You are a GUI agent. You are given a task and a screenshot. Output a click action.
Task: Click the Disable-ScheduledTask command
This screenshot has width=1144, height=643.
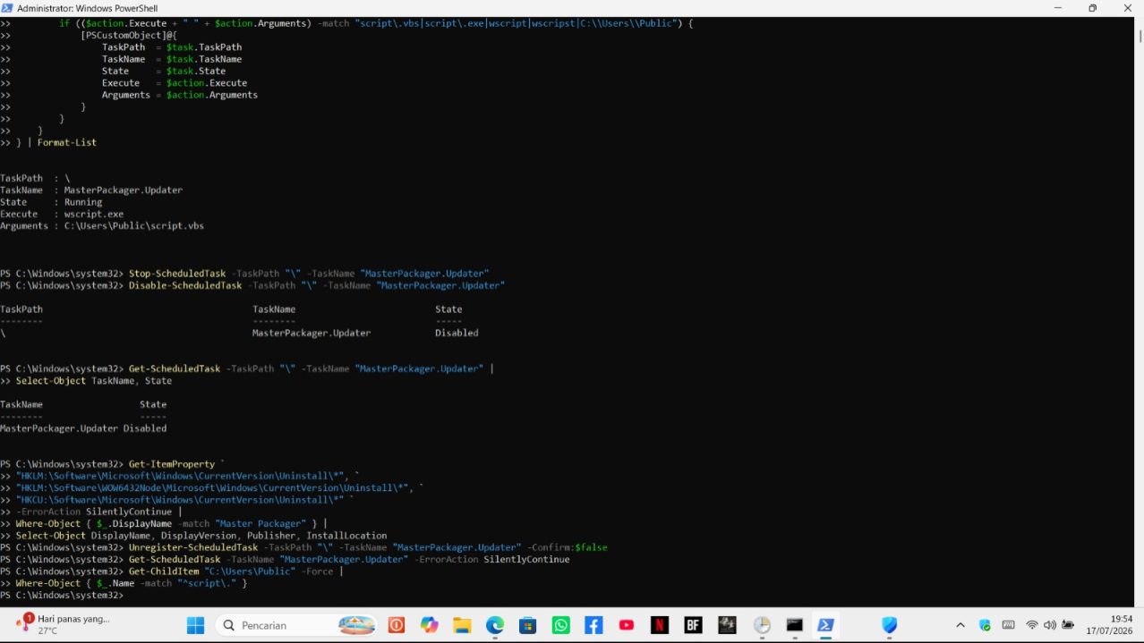click(x=185, y=285)
